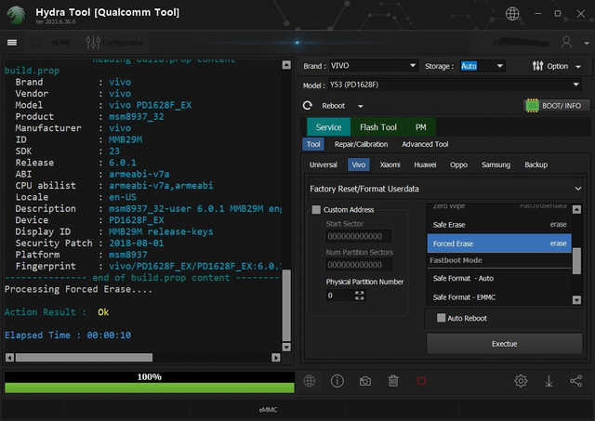The image size is (595, 421).
Task: Select the Samsung brand tab
Action: click(x=496, y=164)
